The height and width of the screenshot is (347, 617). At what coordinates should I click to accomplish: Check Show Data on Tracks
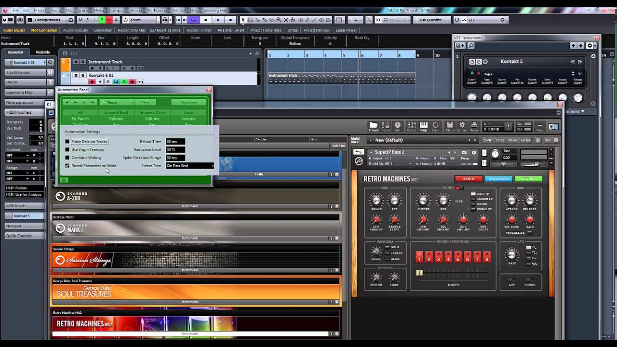click(x=67, y=142)
